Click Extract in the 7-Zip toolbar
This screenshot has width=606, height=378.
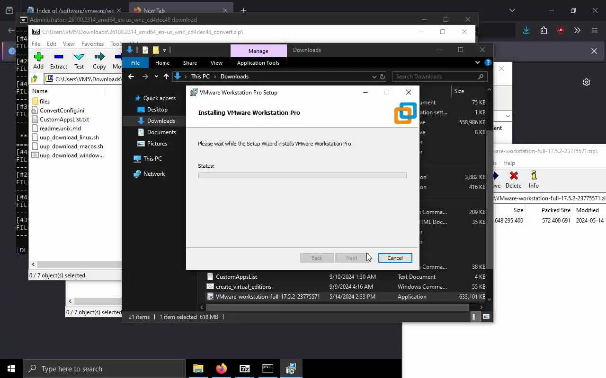tap(59, 60)
